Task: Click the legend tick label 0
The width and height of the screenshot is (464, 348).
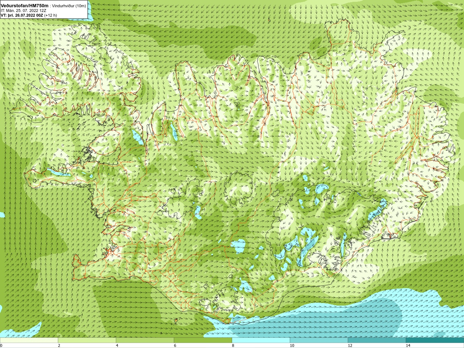Action: pos(1,345)
